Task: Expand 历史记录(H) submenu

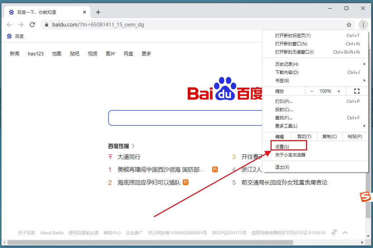Action: pyautogui.click(x=315, y=64)
